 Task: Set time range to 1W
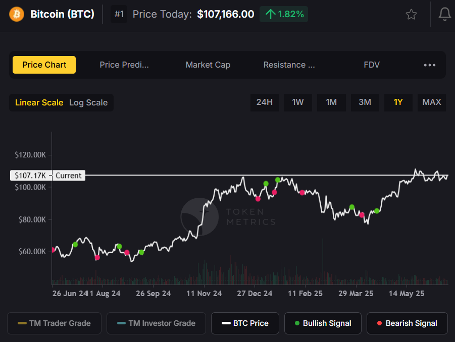point(298,102)
